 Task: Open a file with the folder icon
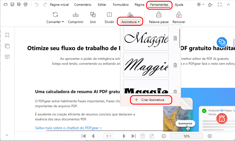(6, 4)
